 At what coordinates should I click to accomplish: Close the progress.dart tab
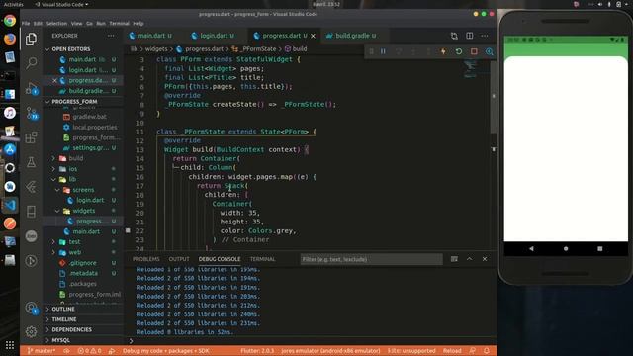(313, 36)
